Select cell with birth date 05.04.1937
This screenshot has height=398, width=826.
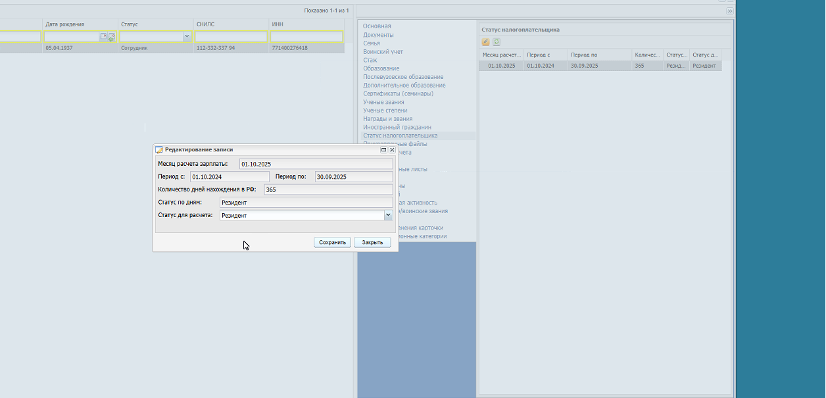click(x=80, y=48)
